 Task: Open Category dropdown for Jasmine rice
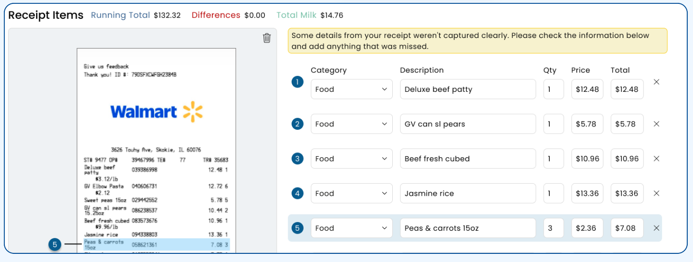351,193
